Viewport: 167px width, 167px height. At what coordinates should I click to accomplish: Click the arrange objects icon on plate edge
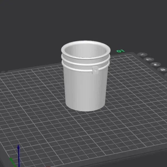[x=156, y=64]
